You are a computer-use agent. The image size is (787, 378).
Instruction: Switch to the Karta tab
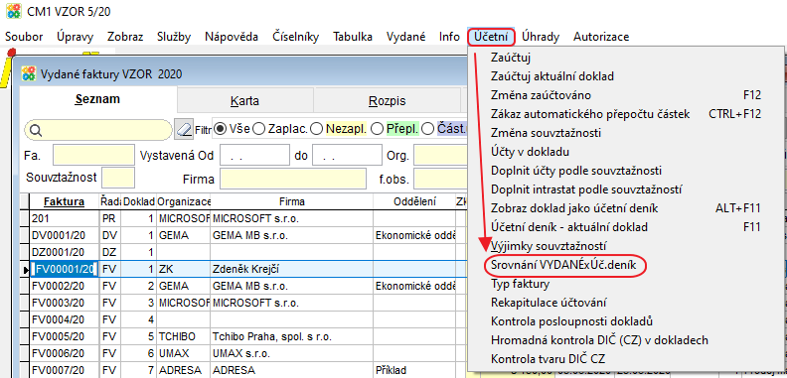[244, 101]
